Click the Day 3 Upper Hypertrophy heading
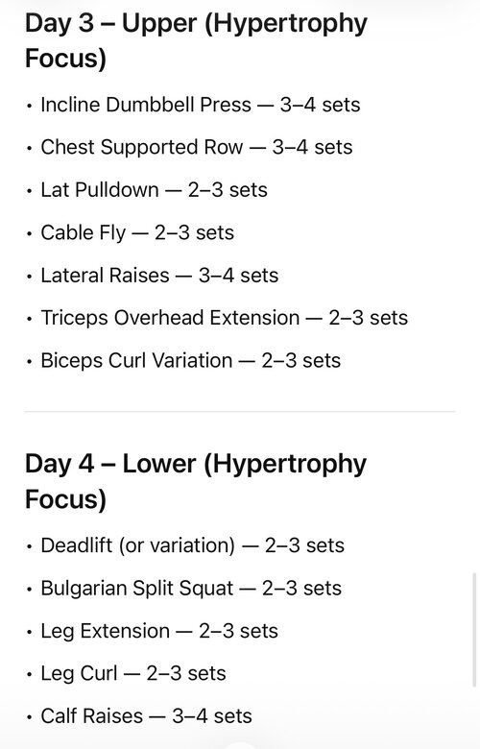The height and width of the screenshot is (749, 480). [196, 40]
